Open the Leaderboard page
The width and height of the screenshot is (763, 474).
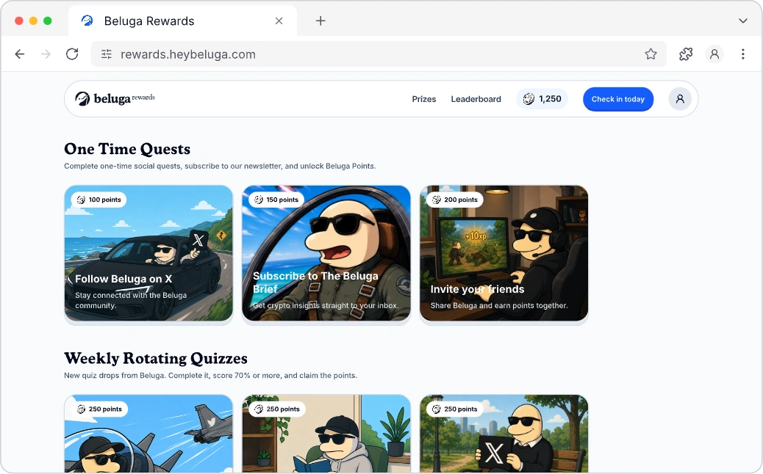[476, 99]
